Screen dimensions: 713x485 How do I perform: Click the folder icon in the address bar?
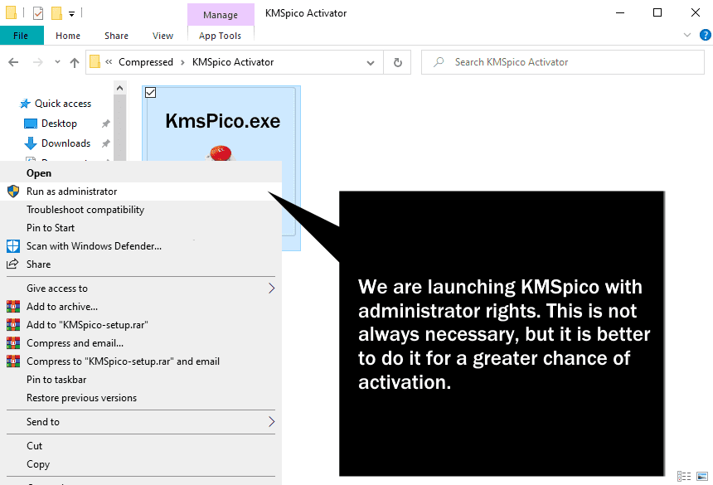(95, 62)
